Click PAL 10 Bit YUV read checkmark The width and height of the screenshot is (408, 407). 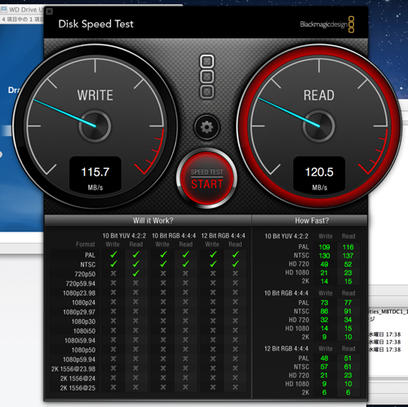pyautogui.click(x=135, y=254)
